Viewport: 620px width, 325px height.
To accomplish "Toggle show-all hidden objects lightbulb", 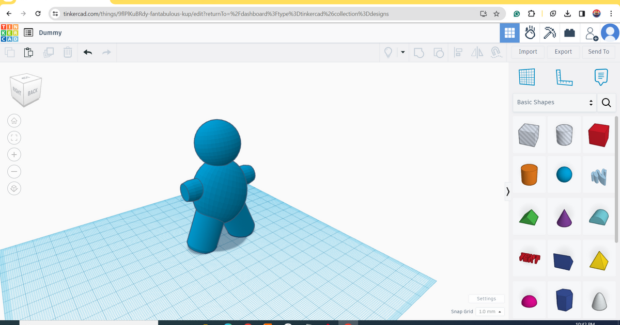I will (388, 52).
